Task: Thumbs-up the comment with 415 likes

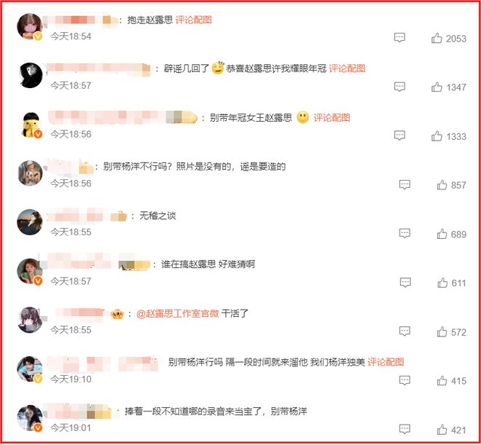Action: (442, 381)
